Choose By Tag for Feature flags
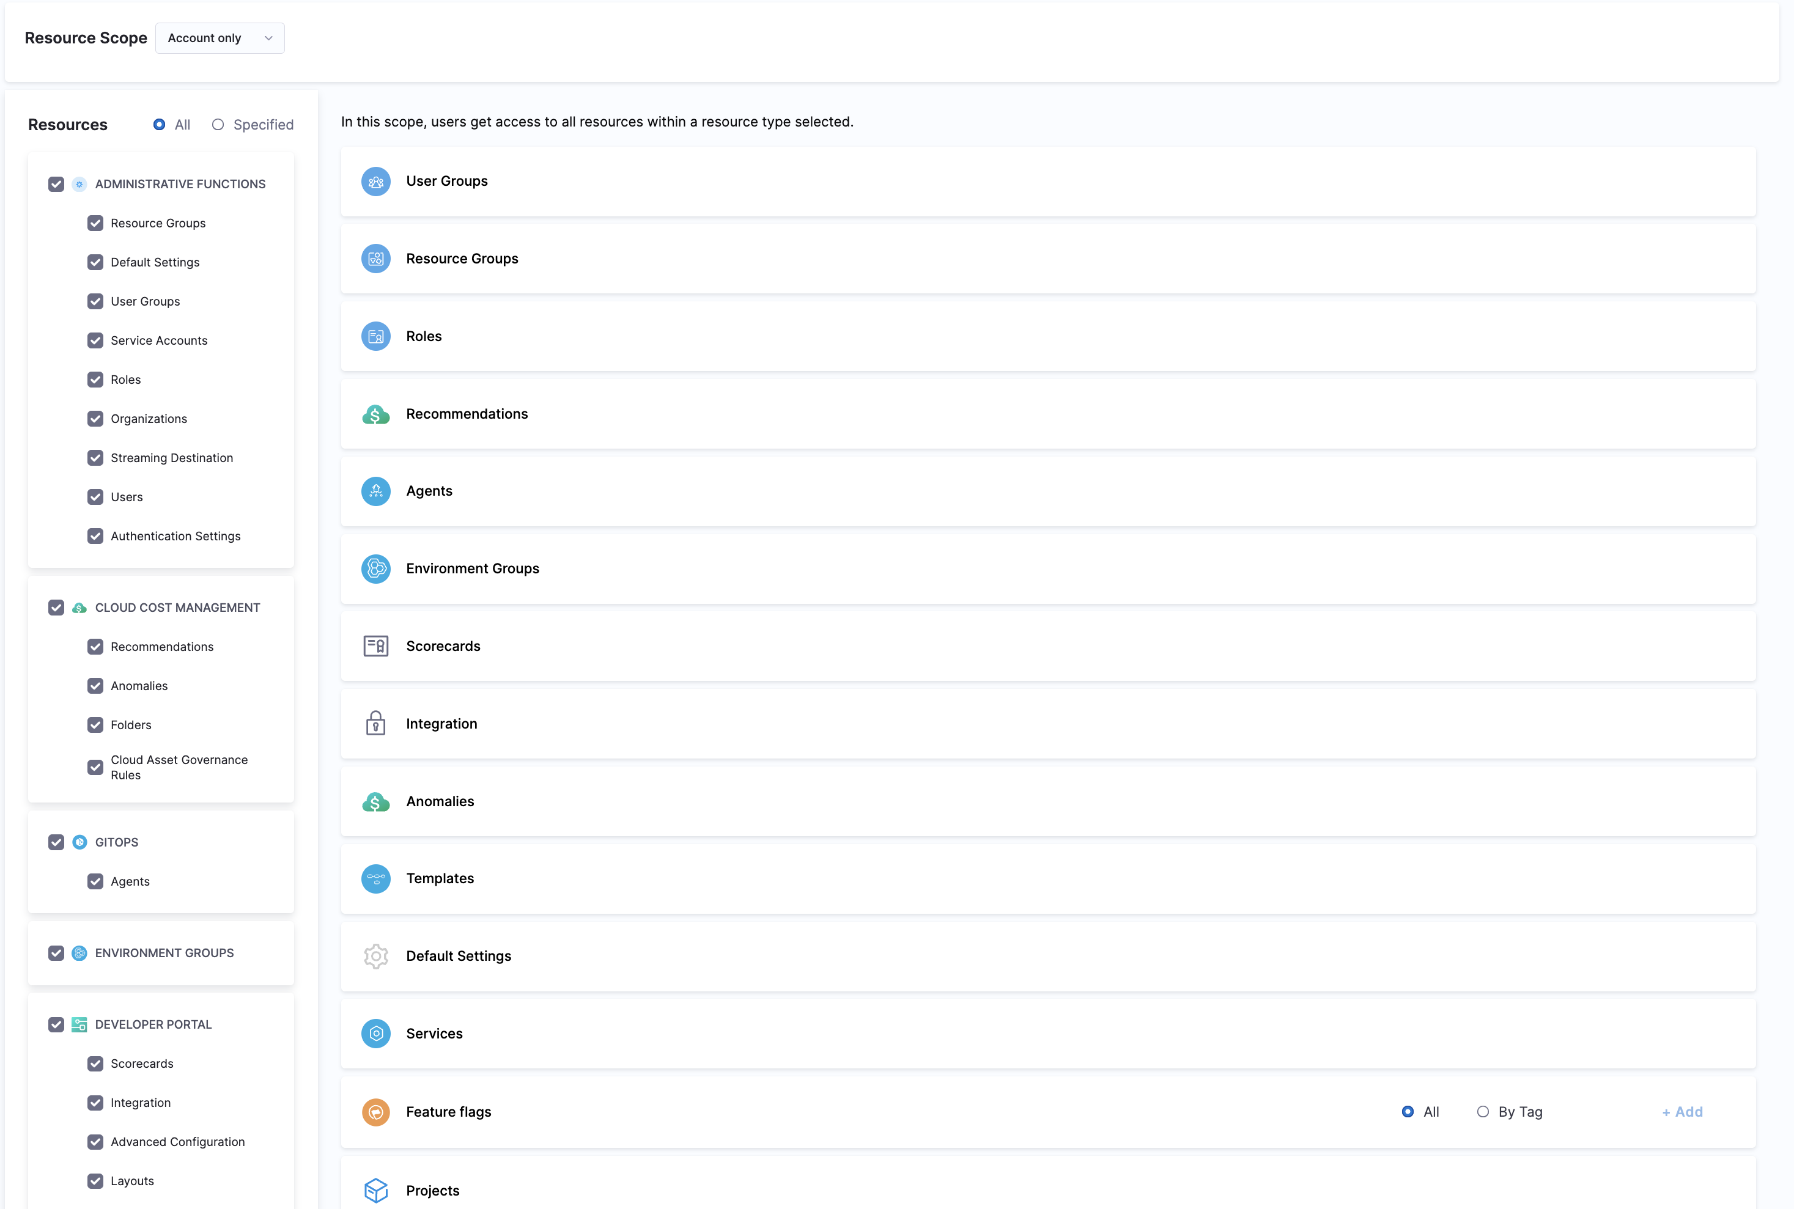The image size is (1794, 1209). coord(1482,1112)
